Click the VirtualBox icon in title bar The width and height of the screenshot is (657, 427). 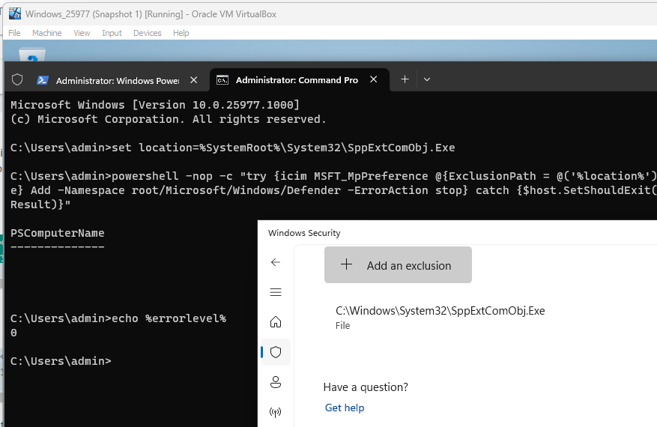click(15, 13)
